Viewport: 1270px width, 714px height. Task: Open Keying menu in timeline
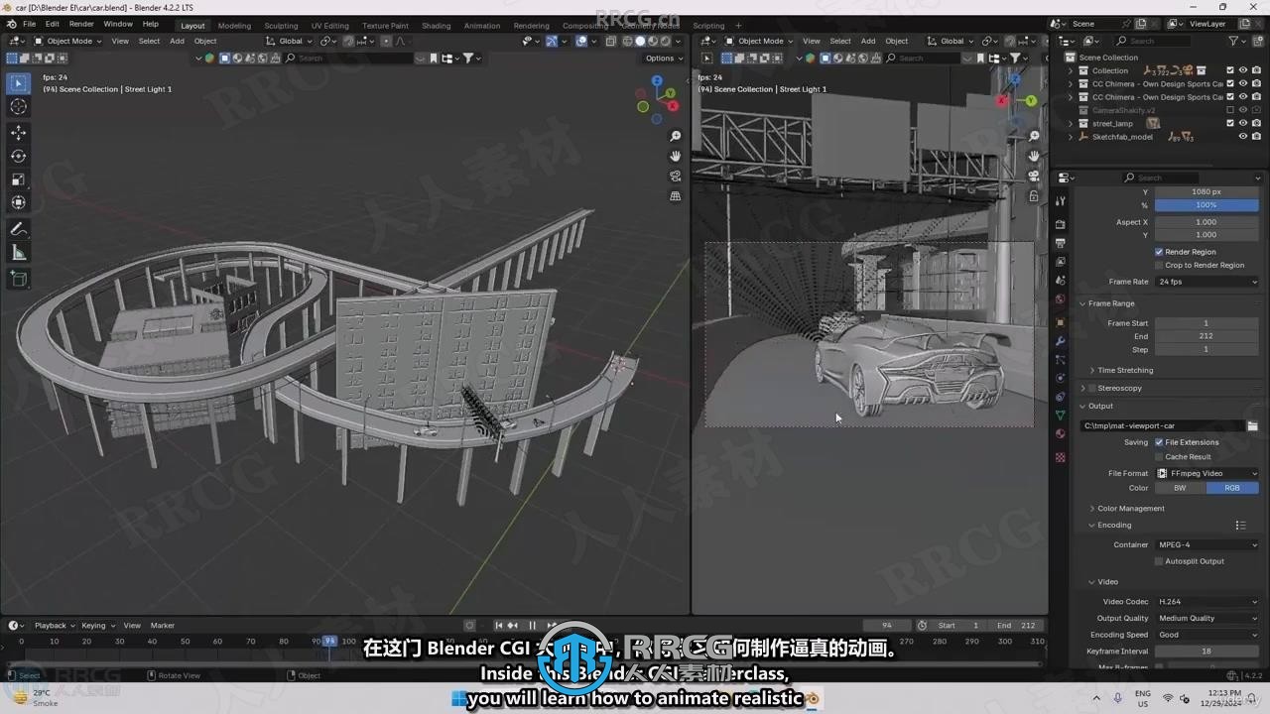[96, 626]
